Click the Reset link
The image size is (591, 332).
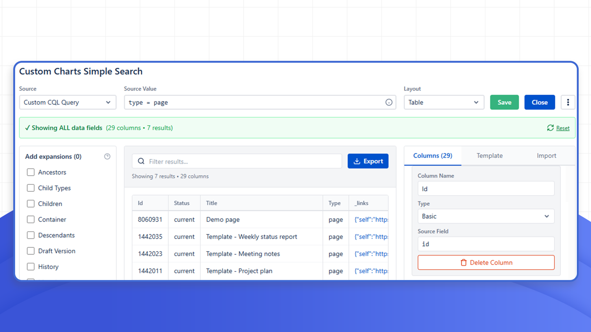(563, 128)
